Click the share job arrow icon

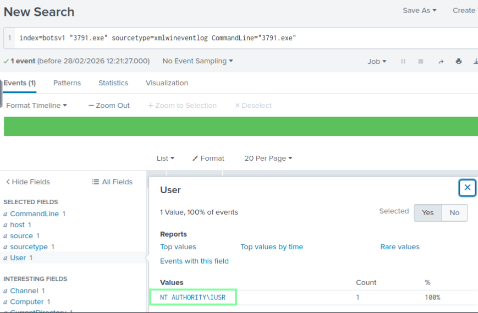click(x=441, y=61)
